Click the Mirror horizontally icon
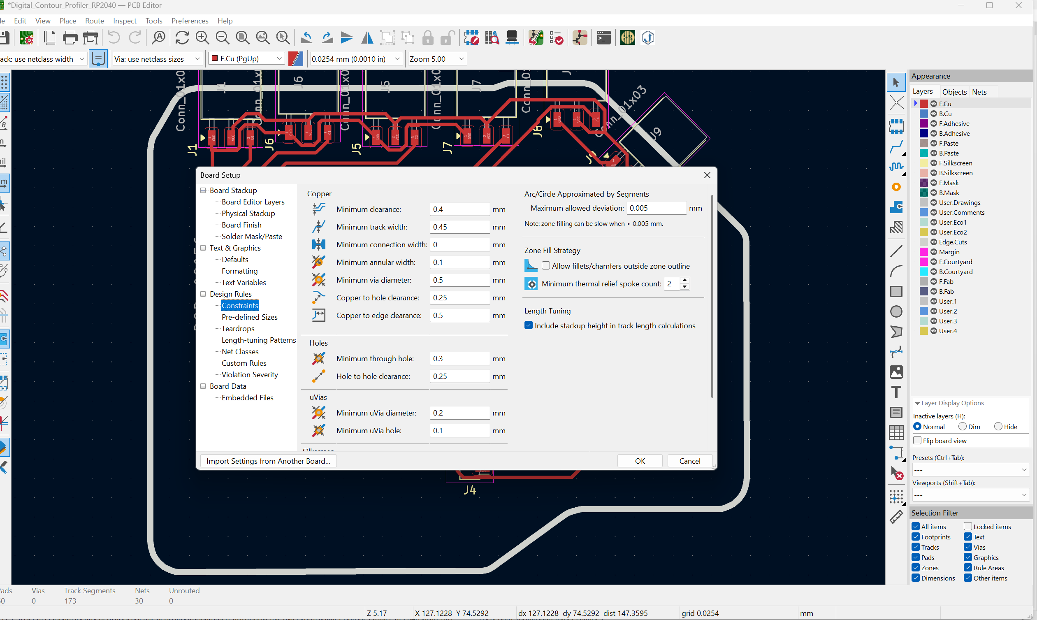 [367, 38]
